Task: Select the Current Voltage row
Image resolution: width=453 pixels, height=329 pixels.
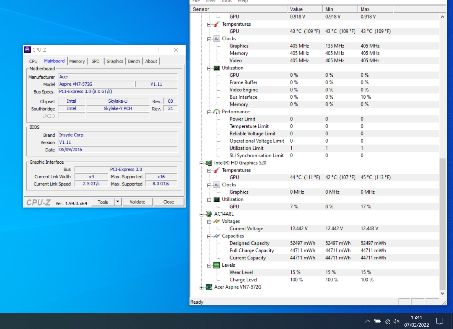Action: pos(315,229)
